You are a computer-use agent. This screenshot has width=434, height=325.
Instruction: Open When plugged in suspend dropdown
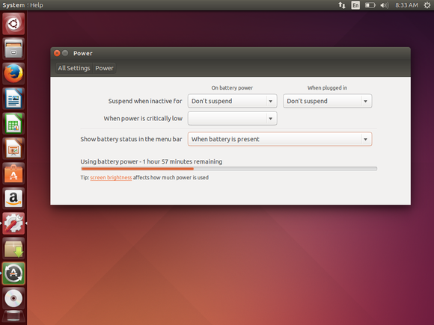327,101
